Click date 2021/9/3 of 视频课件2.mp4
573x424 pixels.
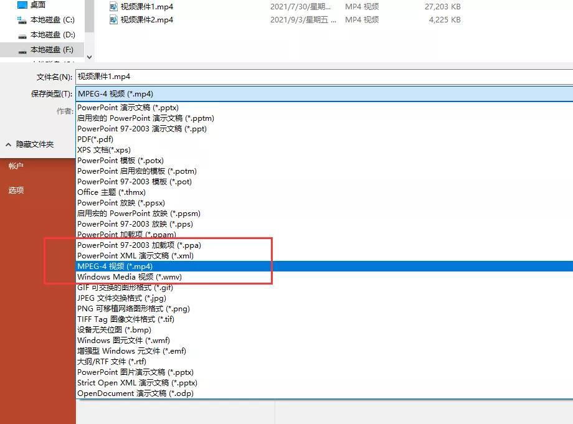click(303, 20)
